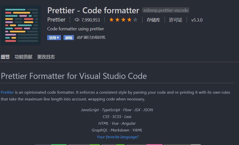Viewport: 239px width, 145px height.
Task: Click the esbenp.prettier-vscode identifier badge
Action: [166, 10]
